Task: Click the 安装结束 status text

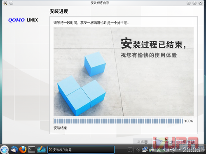Action: 60,128
